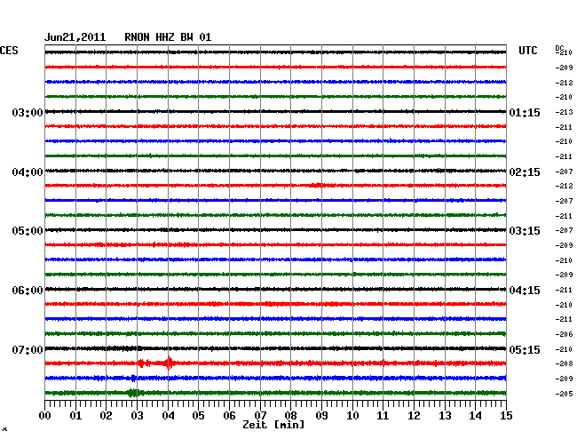Select minute tick label 08
This screenshot has height=439, width=577.
click(290, 416)
